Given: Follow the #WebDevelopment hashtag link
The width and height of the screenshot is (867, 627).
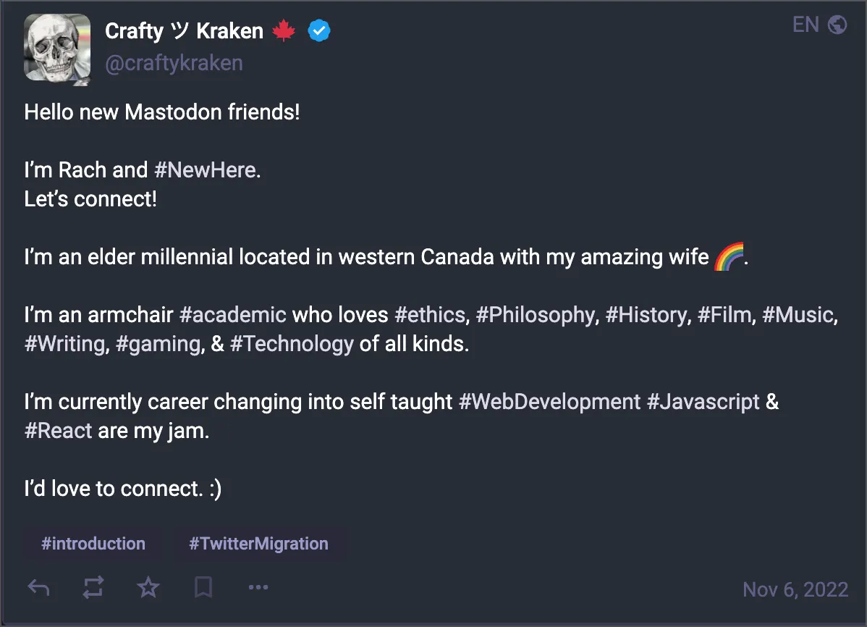Looking at the screenshot, I should (x=549, y=402).
